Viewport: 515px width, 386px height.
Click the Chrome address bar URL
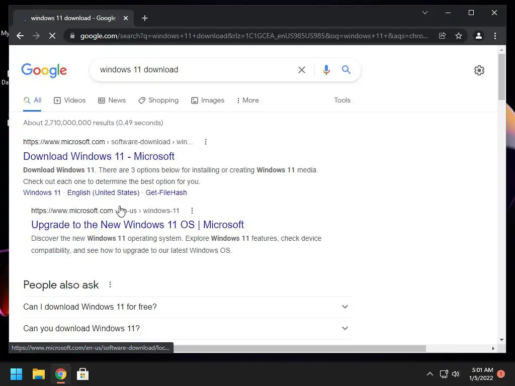(x=254, y=36)
